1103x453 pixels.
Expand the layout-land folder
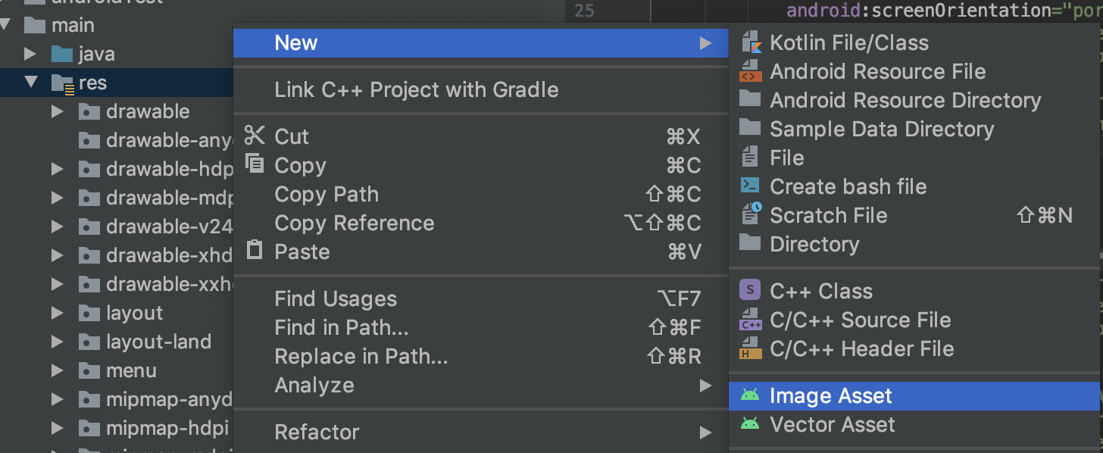click(x=57, y=342)
